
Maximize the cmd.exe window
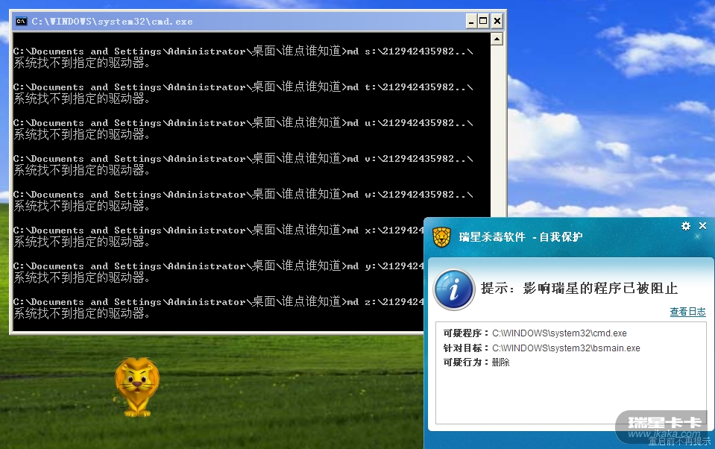pyautogui.click(x=484, y=21)
